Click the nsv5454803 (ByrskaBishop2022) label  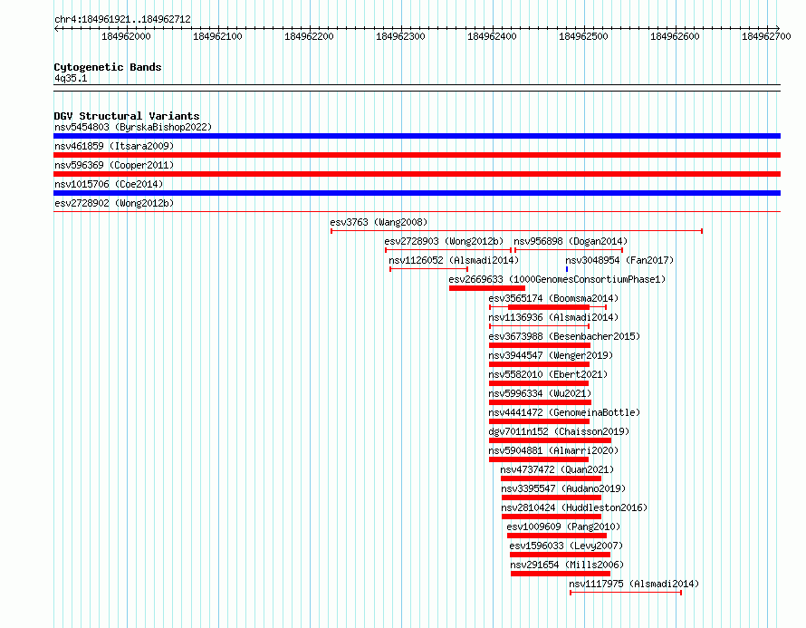(x=133, y=127)
